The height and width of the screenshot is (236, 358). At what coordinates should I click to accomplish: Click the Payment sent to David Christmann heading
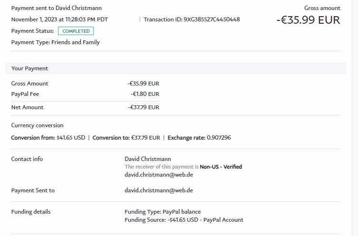56,8
